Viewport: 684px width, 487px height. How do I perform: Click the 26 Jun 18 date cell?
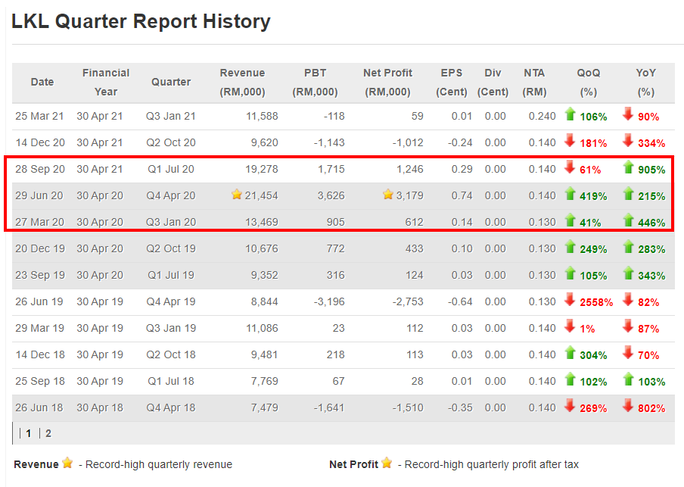[39, 408]
